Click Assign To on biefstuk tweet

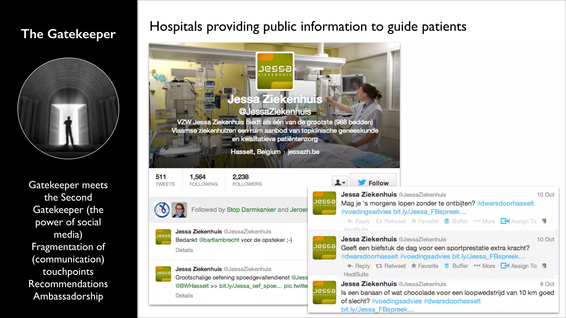[x=518, y=266]
